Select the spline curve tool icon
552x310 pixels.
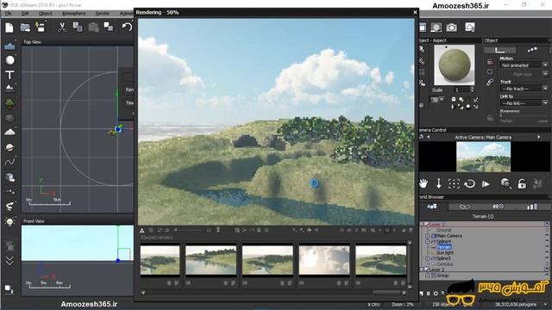pos(9,162)
